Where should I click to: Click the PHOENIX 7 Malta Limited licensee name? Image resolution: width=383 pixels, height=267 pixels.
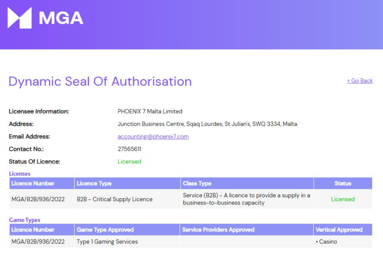coord(150,111)
